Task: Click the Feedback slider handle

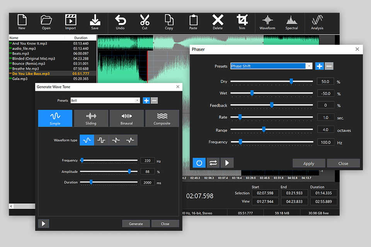Action: click(272, 105)
